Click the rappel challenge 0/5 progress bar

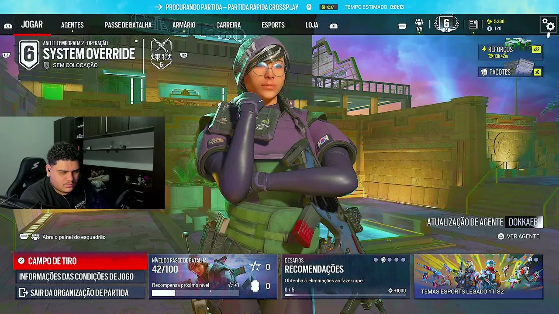345,295
